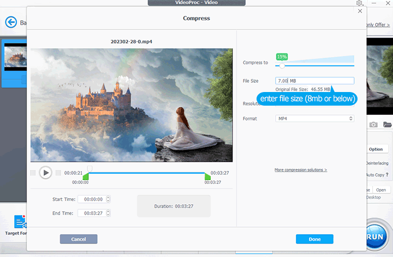Viewport: 393px width, 257px height.
Task: Click the Cancel button
Action: pyautogui.click(x=79, y=239)
